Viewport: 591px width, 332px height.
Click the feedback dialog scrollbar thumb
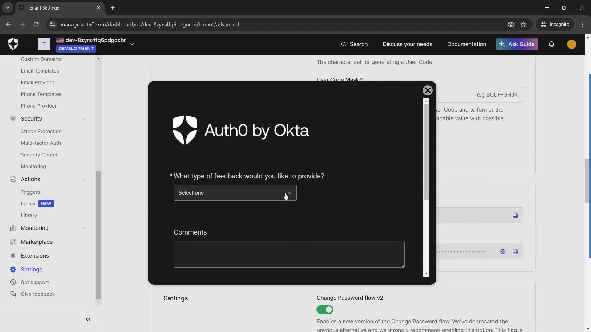pos(426,152)
